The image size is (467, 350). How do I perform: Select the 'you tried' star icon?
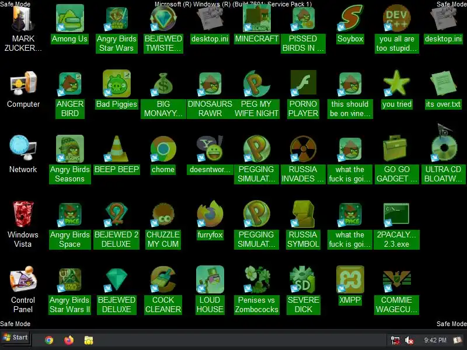pos(397,83)
